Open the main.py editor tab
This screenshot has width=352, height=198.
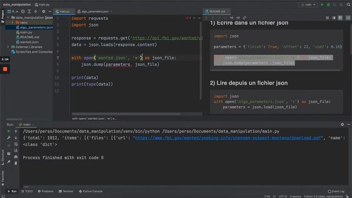[x=64, y=12]
